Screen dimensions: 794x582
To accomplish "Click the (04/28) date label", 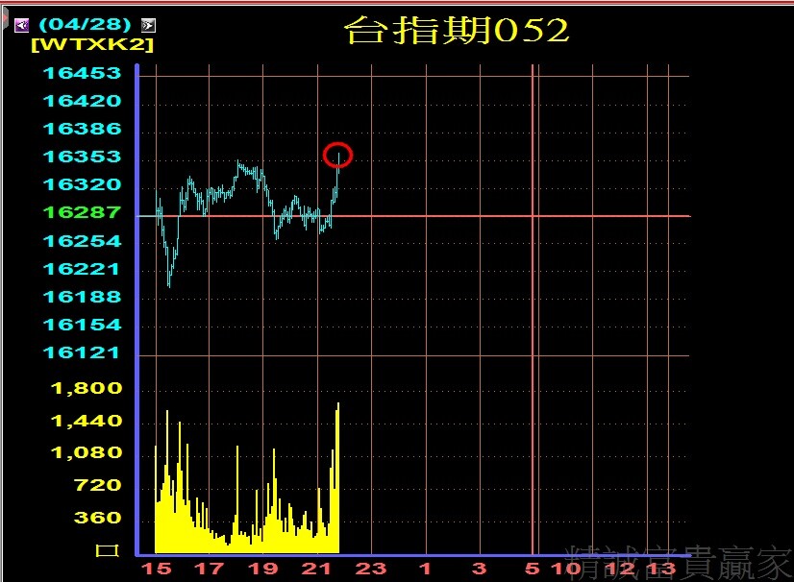I will point(85,24).
